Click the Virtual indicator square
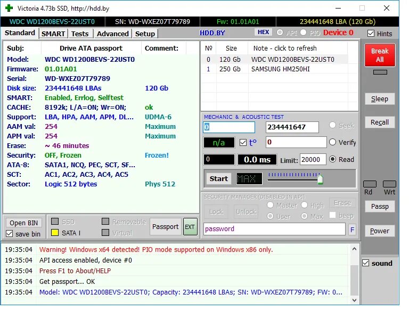 (105, 233)
